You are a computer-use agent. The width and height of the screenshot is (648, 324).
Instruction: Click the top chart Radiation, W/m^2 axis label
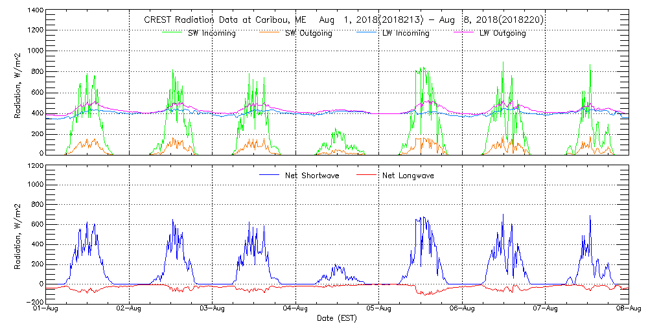pyautogui.click(x=17, y=86)
